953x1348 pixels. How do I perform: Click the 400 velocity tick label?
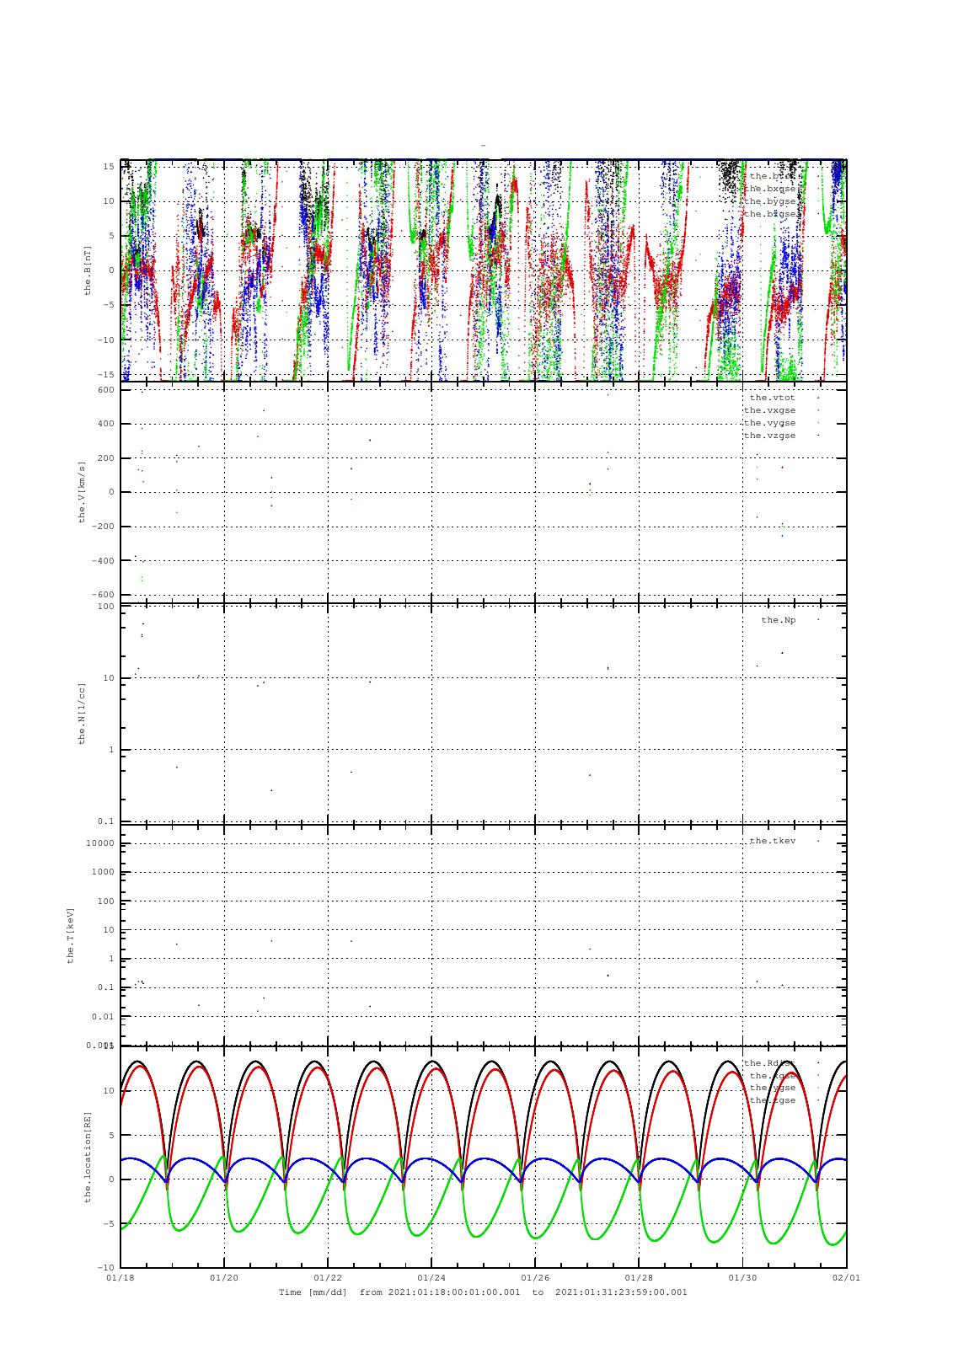pyautogui.click(x=105, y=424)
